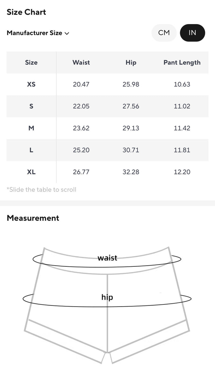Select the XS size row label
This screenshot has height=392, width=215.
31,84
